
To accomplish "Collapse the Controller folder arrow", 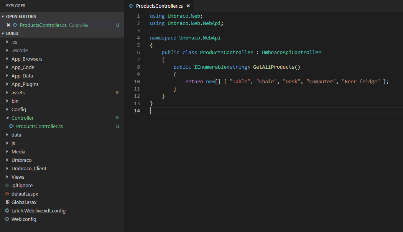I will click(7, 118).
